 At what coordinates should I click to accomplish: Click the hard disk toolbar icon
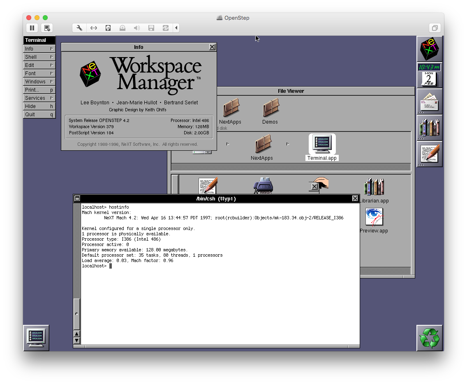[x=108, y=28]
